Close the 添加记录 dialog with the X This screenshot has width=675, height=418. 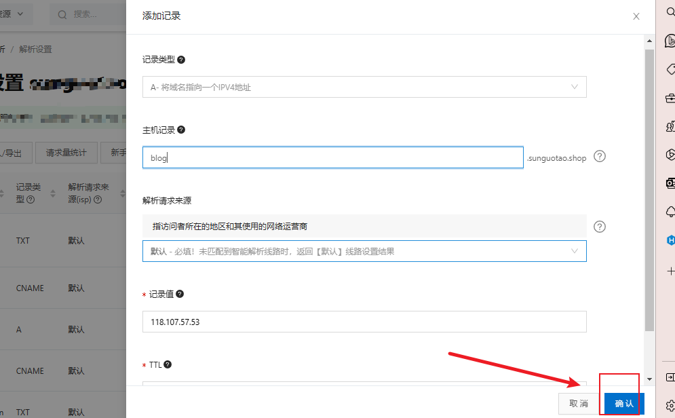pos(636,16)
